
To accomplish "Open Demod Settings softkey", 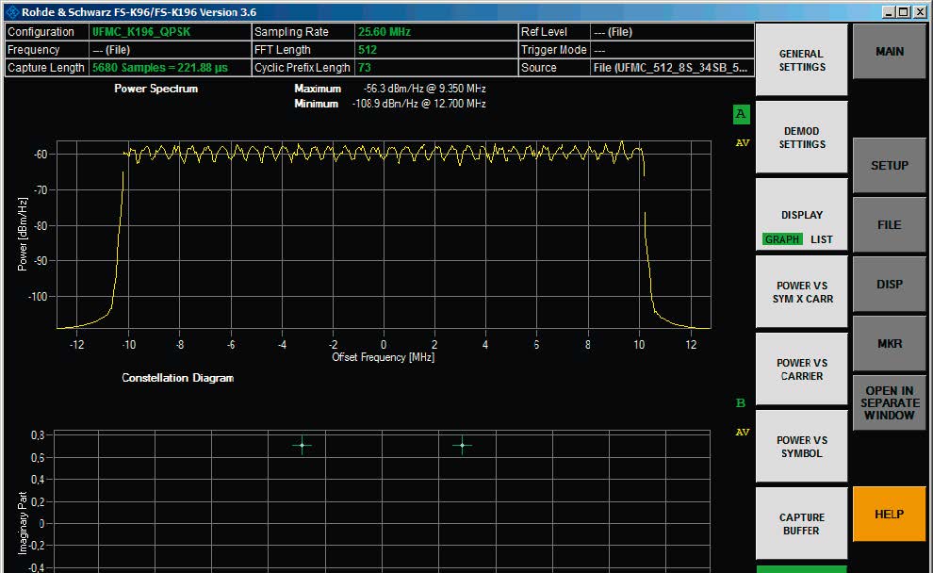I will pyautogui.click(x=801, y=138).
